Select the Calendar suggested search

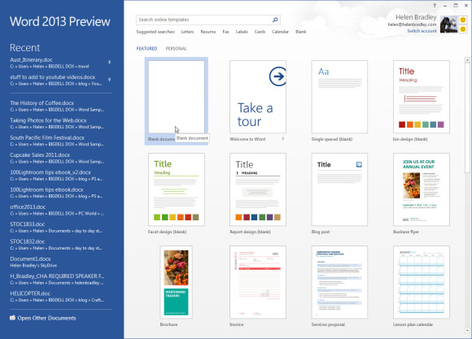click(280, 32)
